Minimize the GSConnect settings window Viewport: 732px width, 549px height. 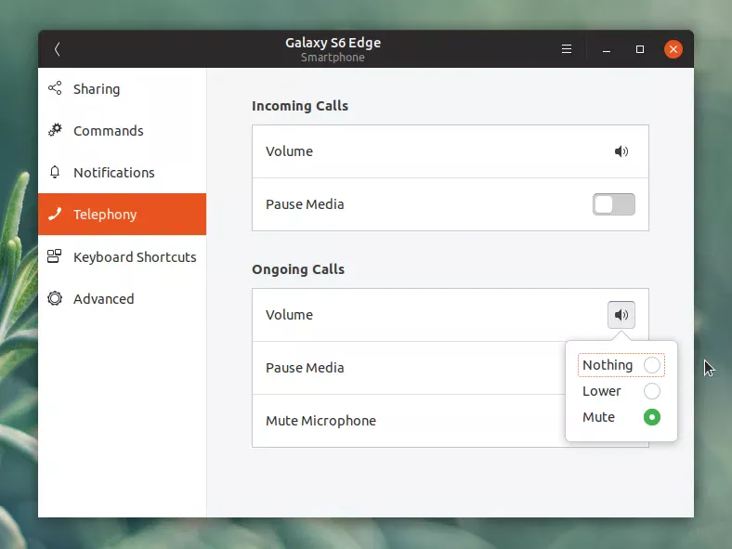point(606,49)
